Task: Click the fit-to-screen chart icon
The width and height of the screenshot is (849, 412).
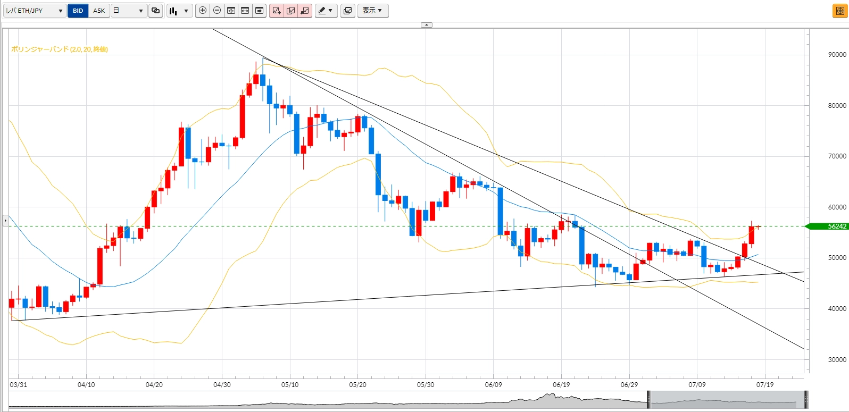Action: tap(231, 11)
